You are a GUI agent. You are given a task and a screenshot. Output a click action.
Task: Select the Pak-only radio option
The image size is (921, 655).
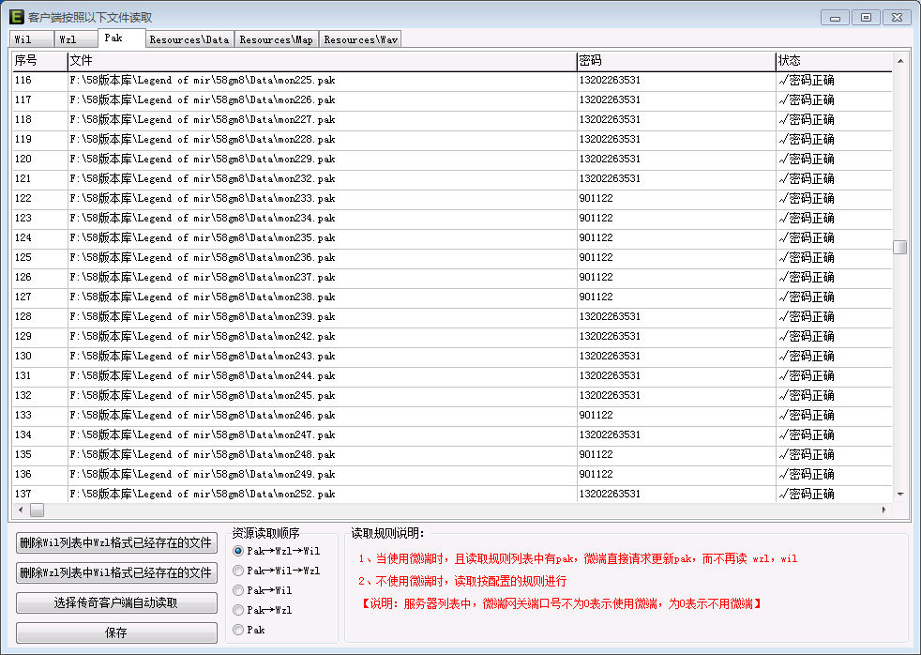click(x=238, y=630)
